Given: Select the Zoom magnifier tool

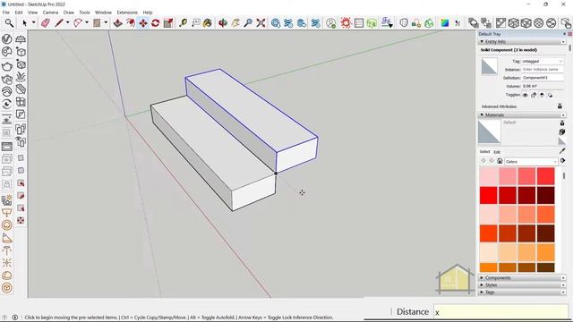Looking at the screenshot, I should 248,23.
